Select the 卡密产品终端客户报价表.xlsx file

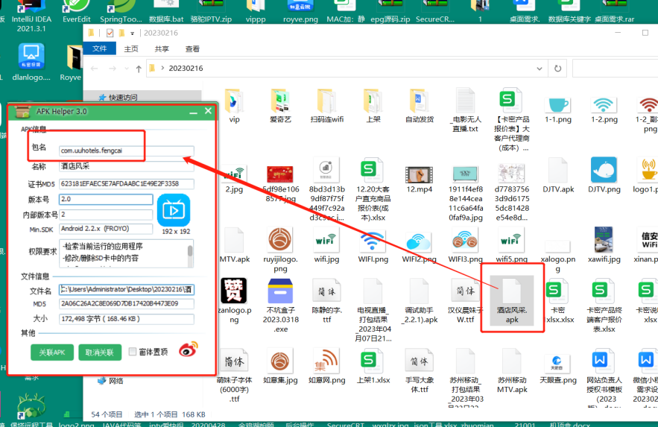(x=604, y=306)
